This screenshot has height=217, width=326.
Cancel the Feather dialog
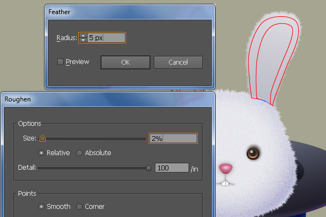coord(178,62)
